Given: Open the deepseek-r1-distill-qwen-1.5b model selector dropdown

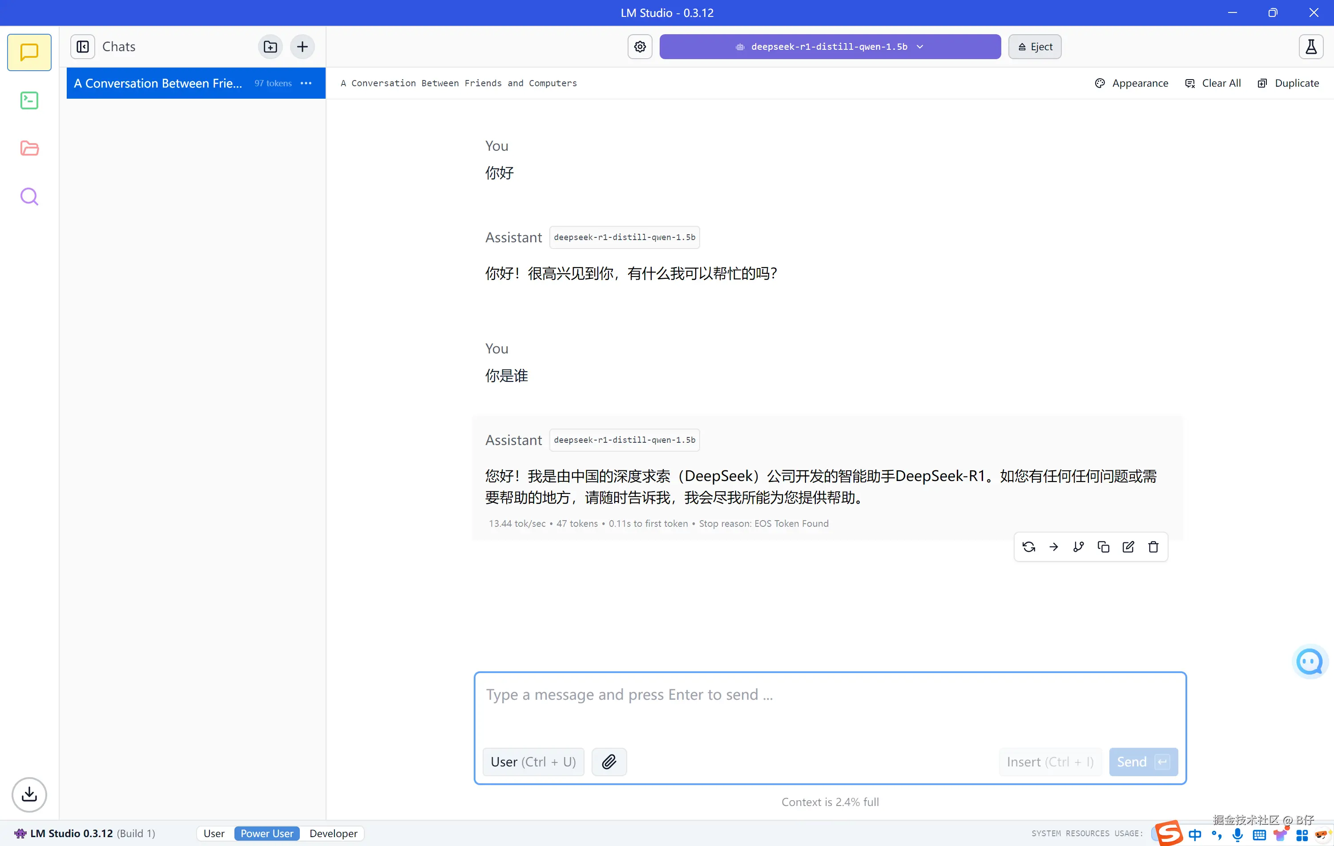Looking at the screenshot, I should (x=829, y=47).
